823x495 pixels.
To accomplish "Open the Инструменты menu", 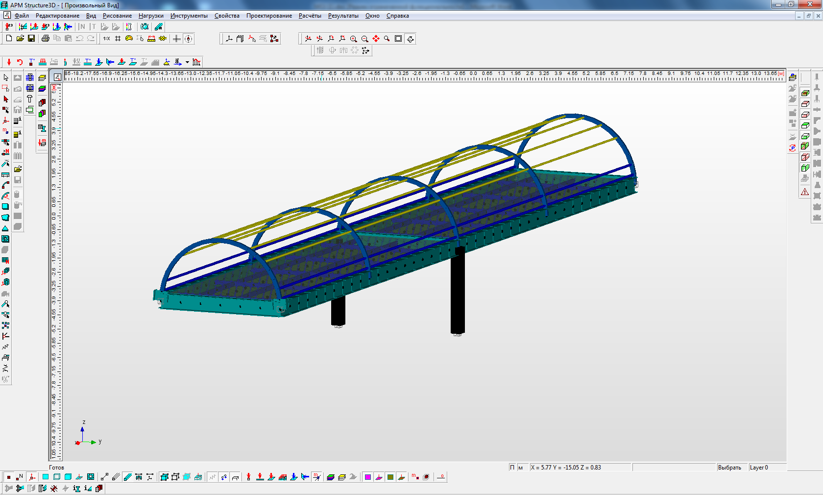I will (189, 16).
